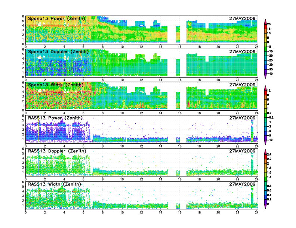Click the '-40' label on the top colorbar
Image resolution: width=296 pixels, height=228 pixels.
click(270, 74)
